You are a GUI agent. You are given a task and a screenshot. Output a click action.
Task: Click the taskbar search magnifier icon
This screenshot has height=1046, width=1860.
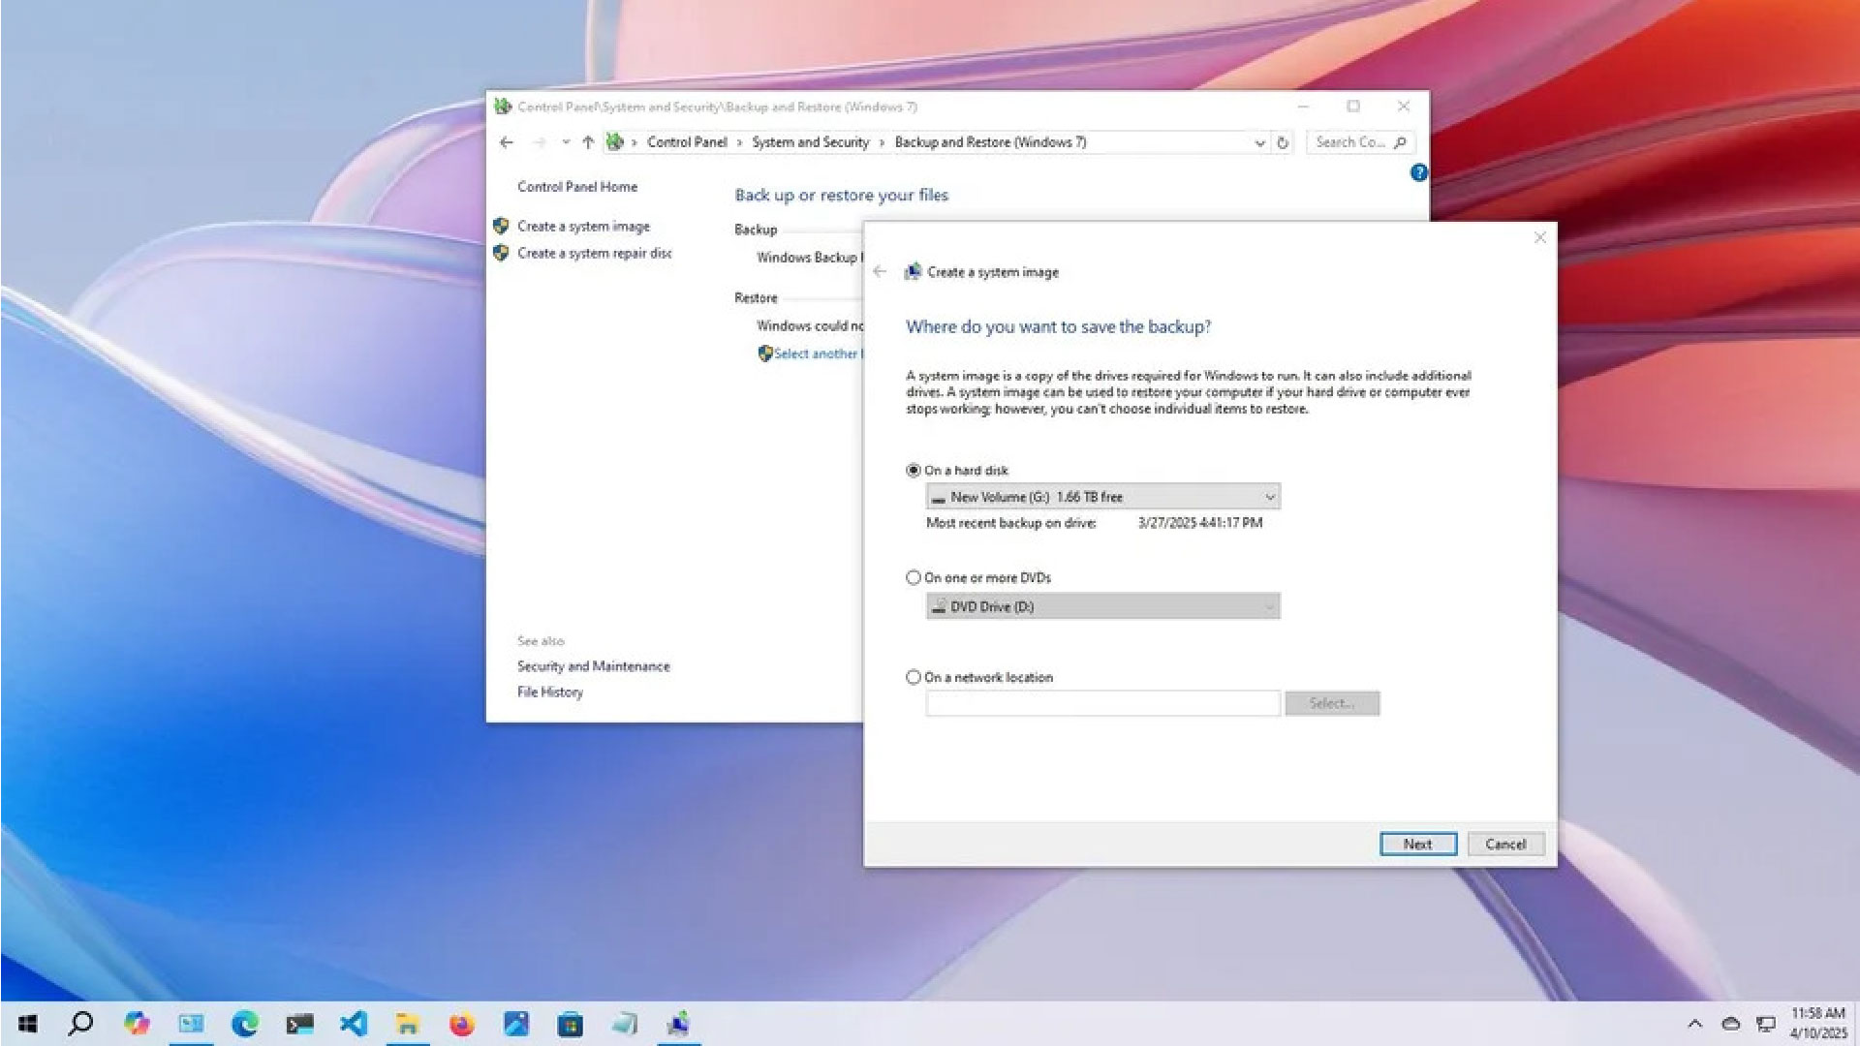pyautogui.click(x=82, y=1024)
